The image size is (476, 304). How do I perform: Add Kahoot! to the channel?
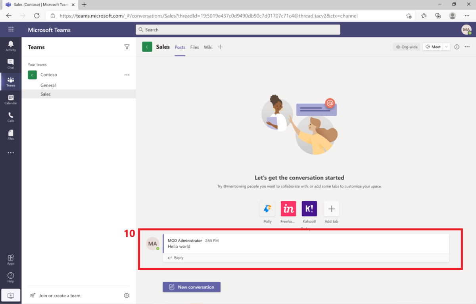[x=309, y=209]
